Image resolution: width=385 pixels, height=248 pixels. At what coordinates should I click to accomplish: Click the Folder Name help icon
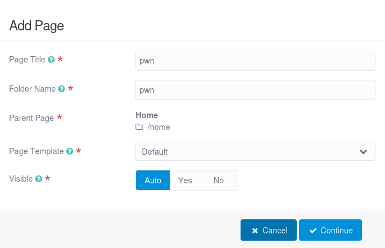click(x=61, y=89)
